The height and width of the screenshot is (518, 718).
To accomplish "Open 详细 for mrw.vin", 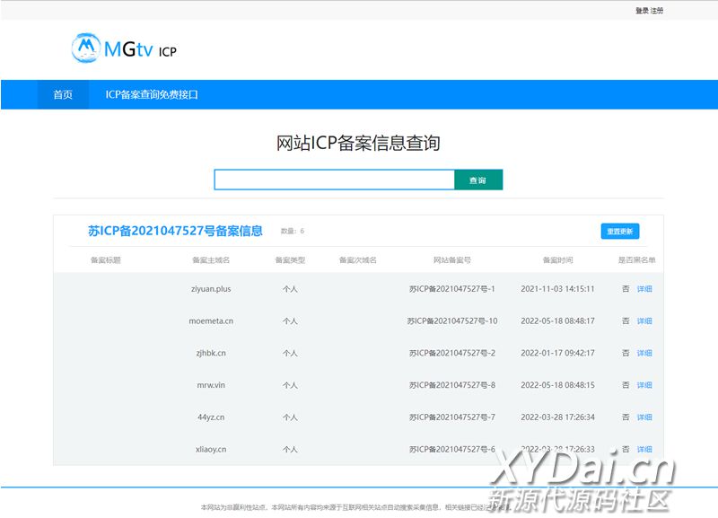I will tap(644, 385).
